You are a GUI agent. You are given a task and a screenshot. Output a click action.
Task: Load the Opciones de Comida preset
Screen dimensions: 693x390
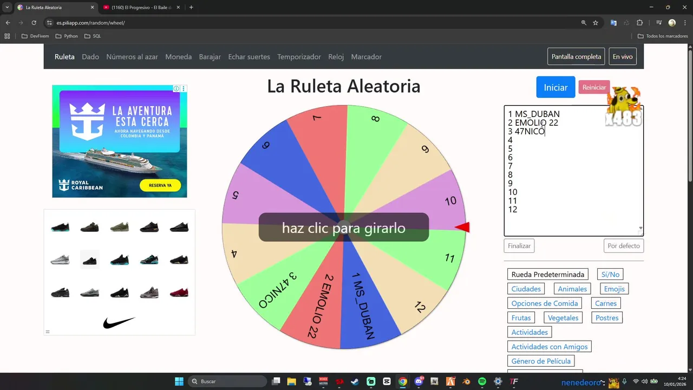[x=545, y=303]
